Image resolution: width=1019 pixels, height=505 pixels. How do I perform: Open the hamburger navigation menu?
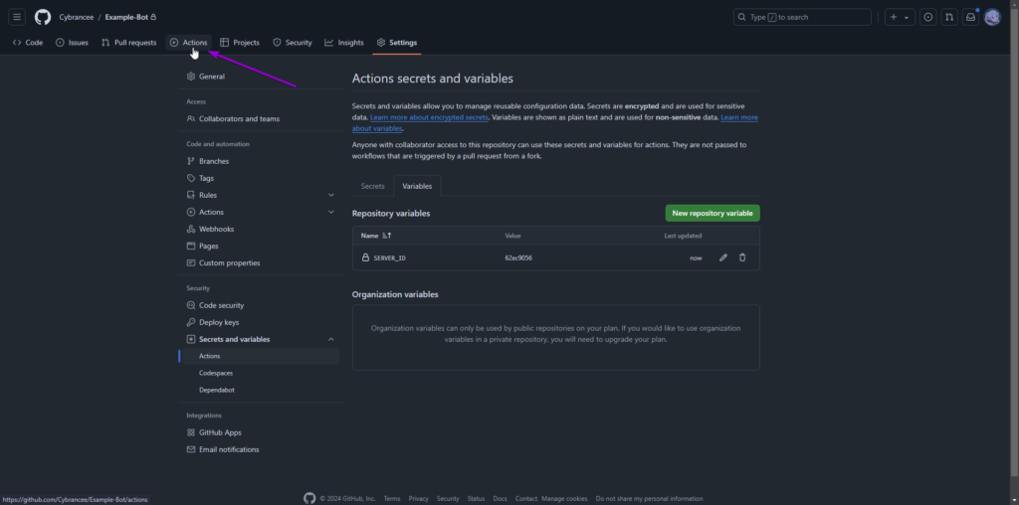click(x=18, y=17)
